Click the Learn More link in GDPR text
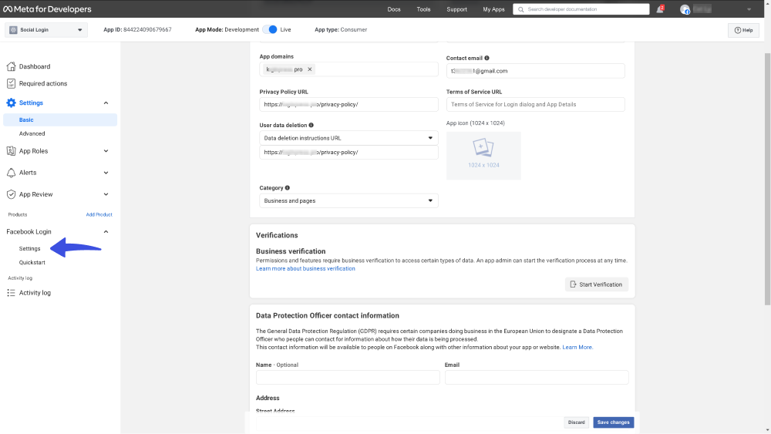The image size is (771, 434). [x=577, y=348]
